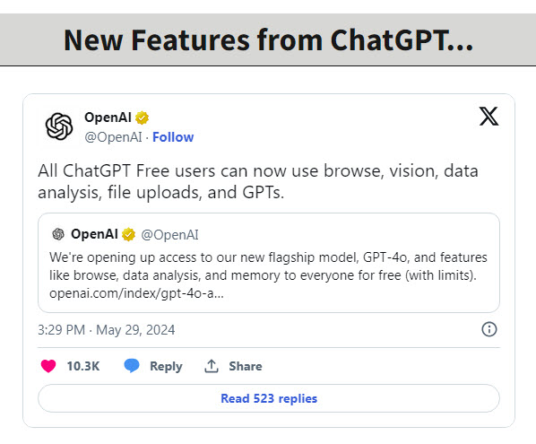
Task: Open the @OpenAI handle under the name
Action: [113, 137]
